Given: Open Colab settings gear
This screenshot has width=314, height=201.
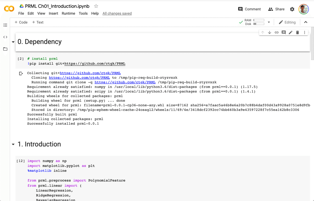Looking at the screenshot, I should pyautogui.click(x=292, y=9).
